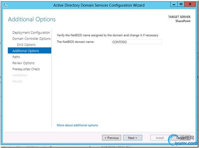Open the Review Options step
199x148 pixels.
pos(23,63)
